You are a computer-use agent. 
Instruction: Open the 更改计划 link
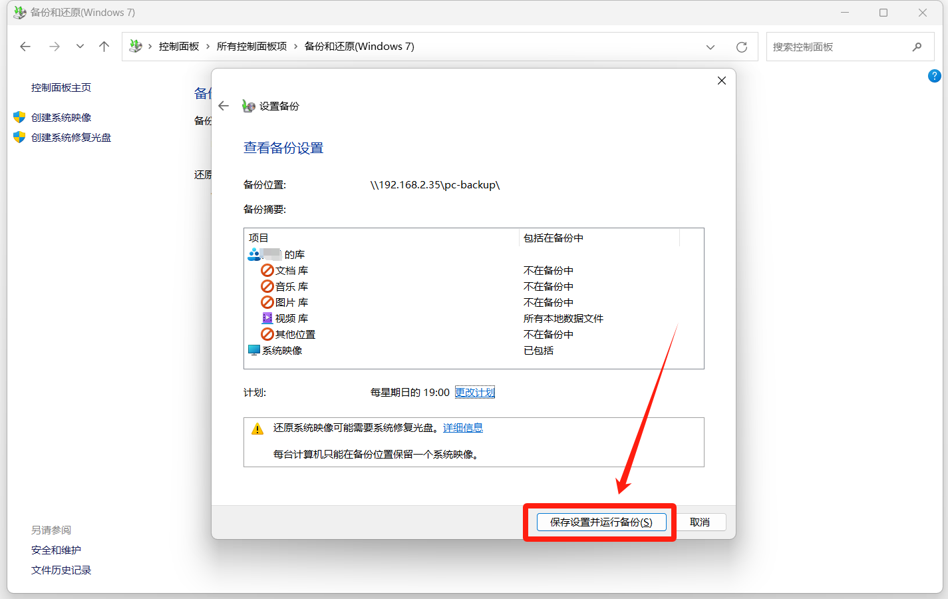[475, 393]
